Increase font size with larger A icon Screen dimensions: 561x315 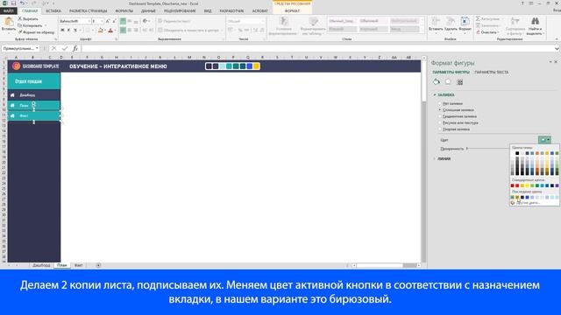(108, 21)
